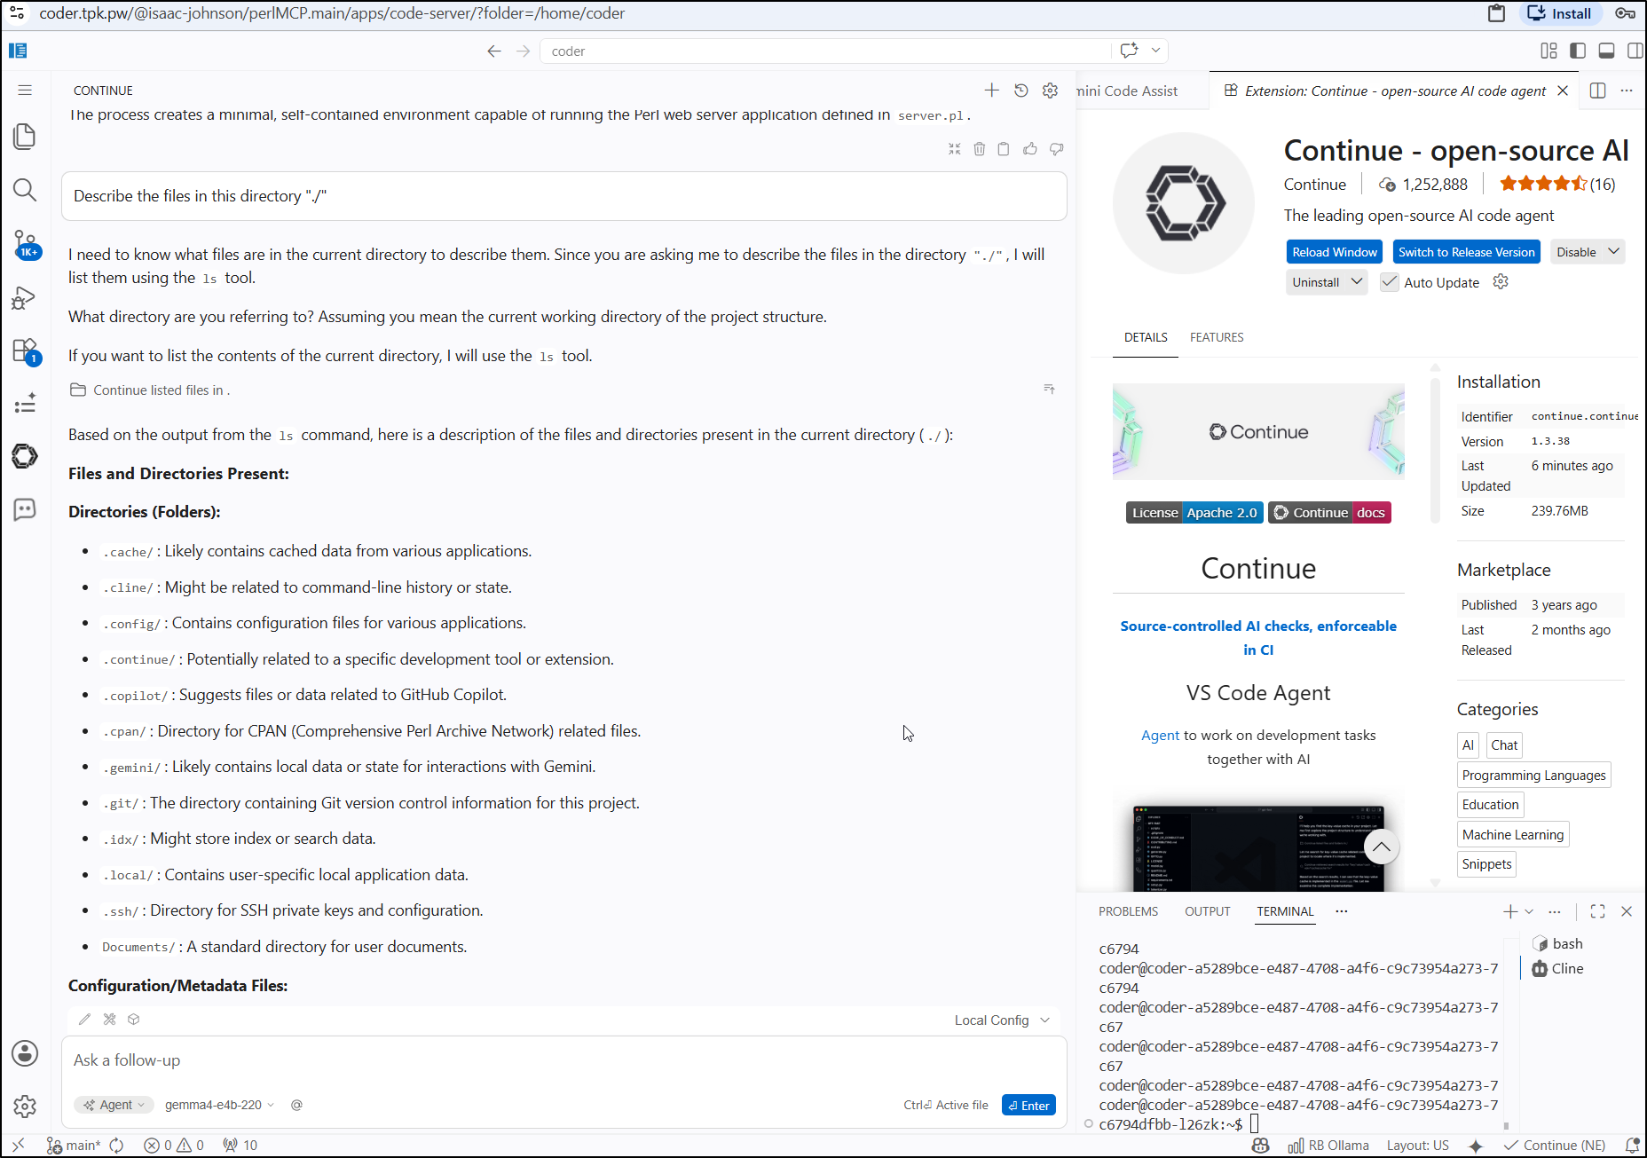Click the cube icon above the chat input
Image resolution: width=1647 pixels, height=1158 pixels.
point(134,1020)
